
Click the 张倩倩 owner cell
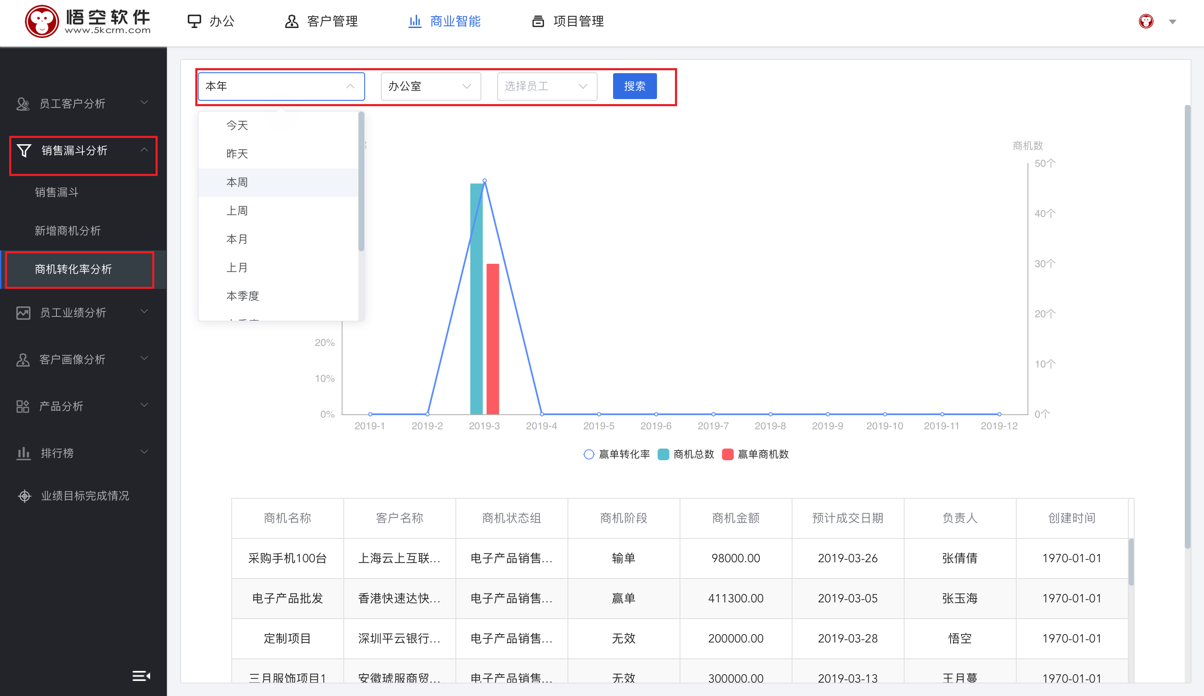[960, 558]
